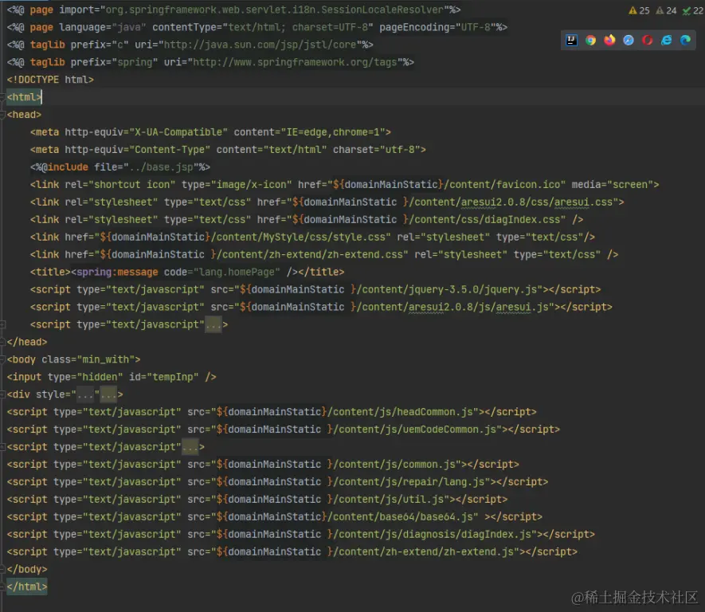This screenshot has width=705, height=612.
Task: Click the <!DOCTYPE html> declaration
Action: click(x=50, y=80)
